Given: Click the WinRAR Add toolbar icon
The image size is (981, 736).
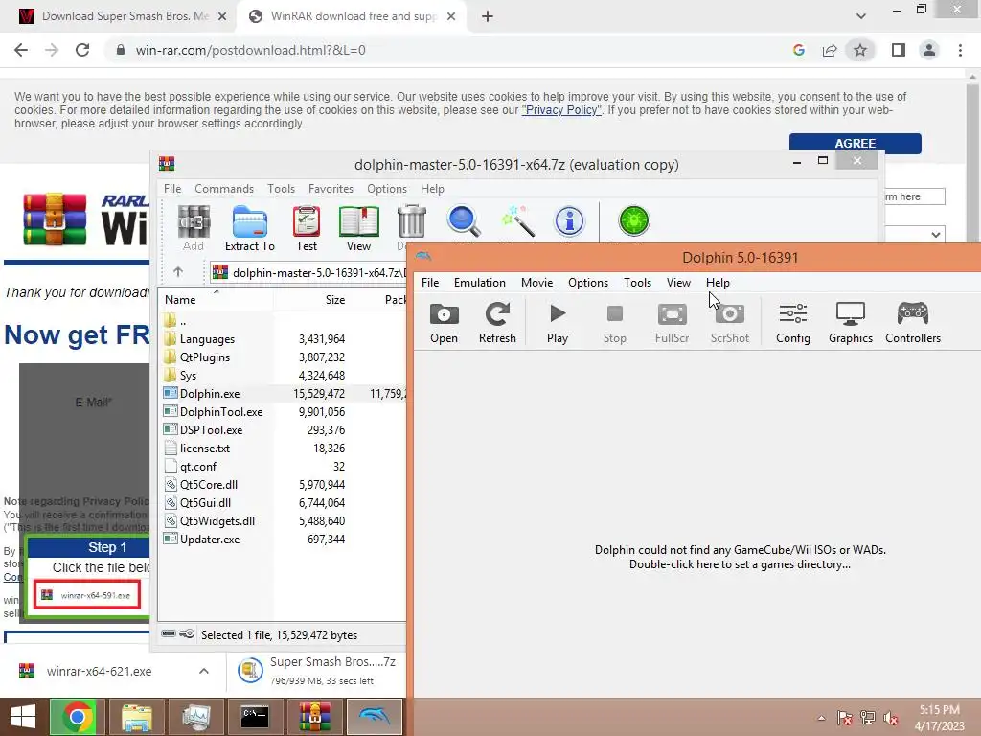Looking at the screenshot, I should coord(194,228).
